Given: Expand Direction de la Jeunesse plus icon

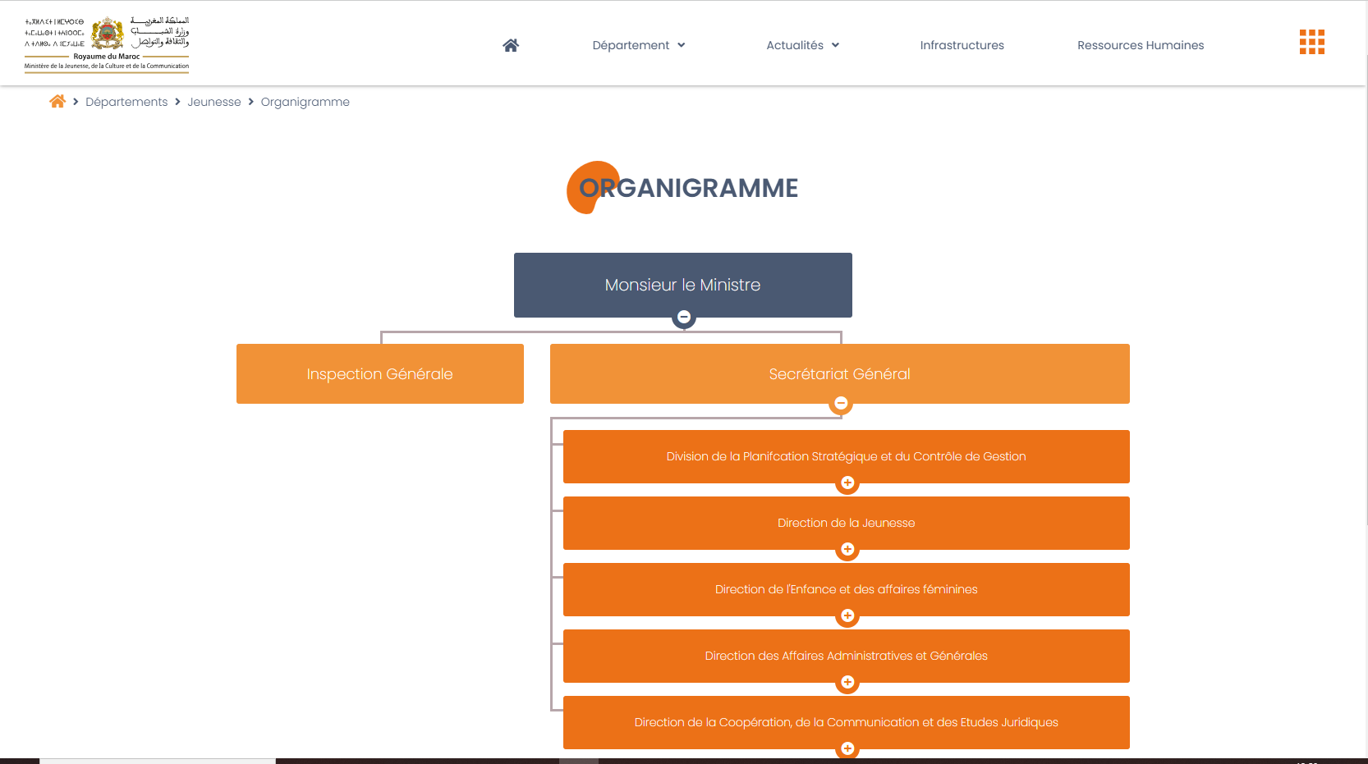Looking at the screenshot, I should [847, 549].
